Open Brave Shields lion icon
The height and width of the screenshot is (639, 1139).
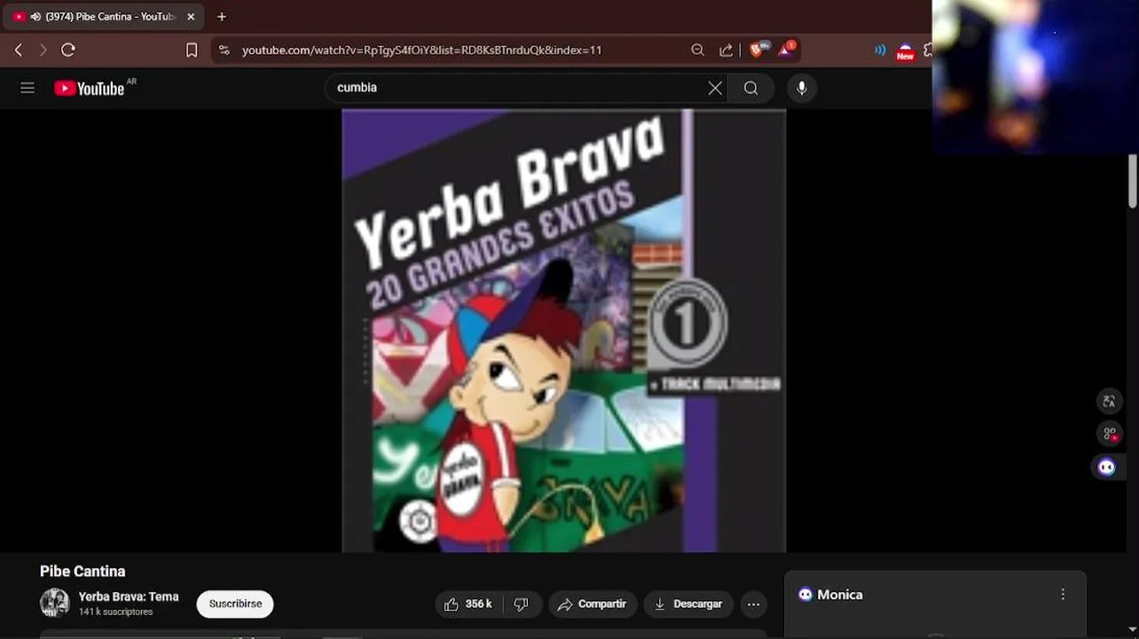(758, 50)
